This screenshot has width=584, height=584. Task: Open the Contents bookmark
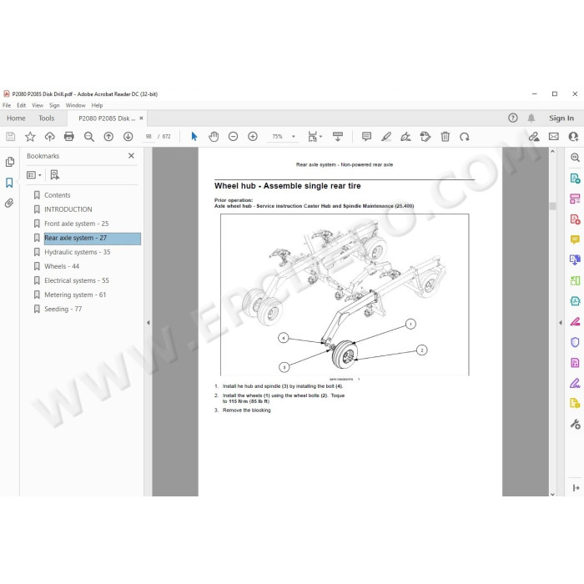click(x=58, y=195)
